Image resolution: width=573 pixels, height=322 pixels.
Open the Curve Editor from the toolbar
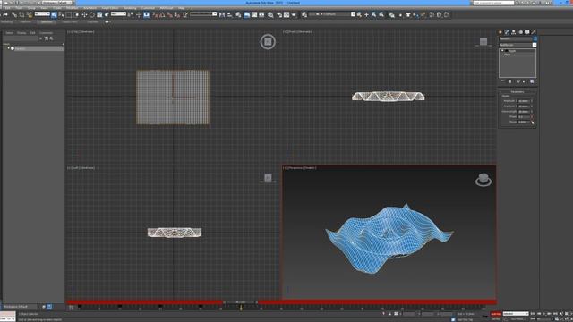pos(254,14)
